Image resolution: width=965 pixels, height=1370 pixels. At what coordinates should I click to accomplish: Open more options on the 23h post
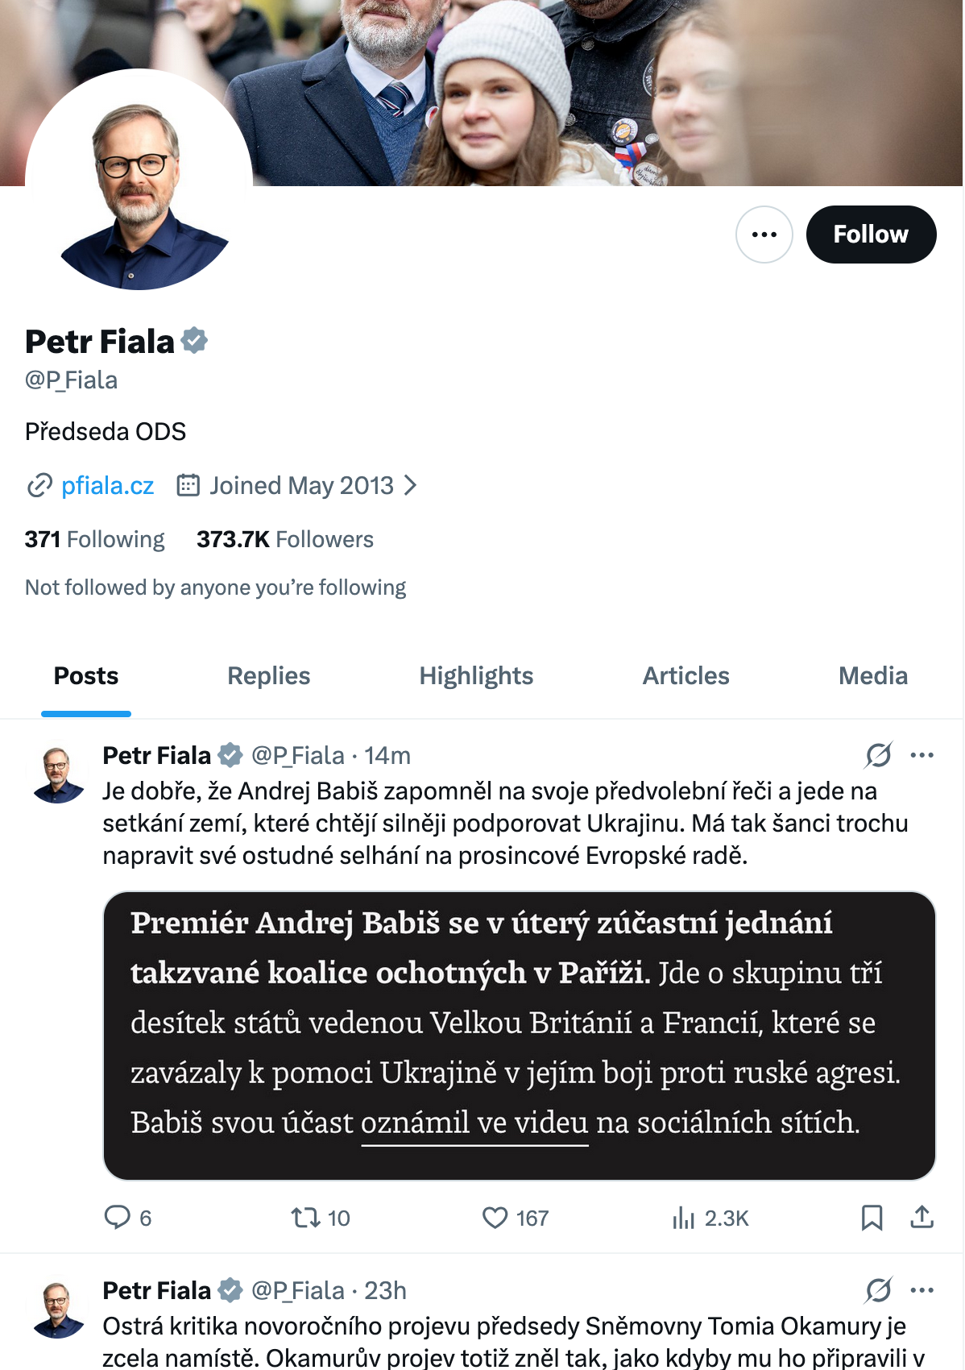click(922, 1290)
